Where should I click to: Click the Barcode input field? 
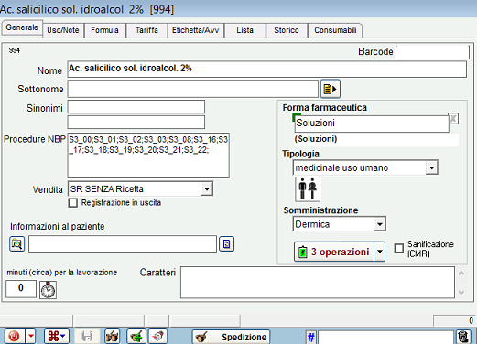coord(432,52)
